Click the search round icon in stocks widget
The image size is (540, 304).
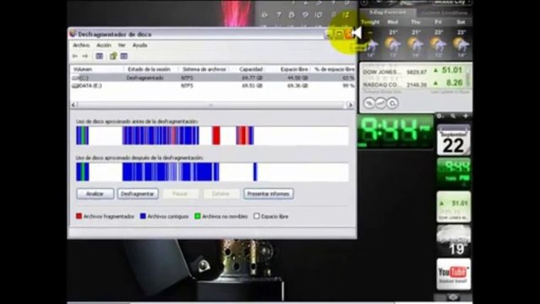coord(393,103)
